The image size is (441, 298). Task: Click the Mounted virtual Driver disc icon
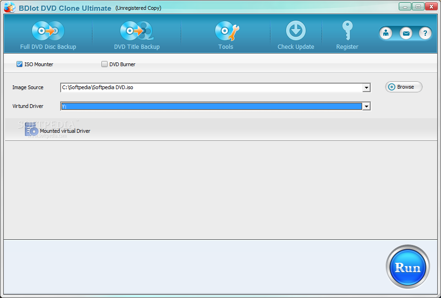pos(31,130)
